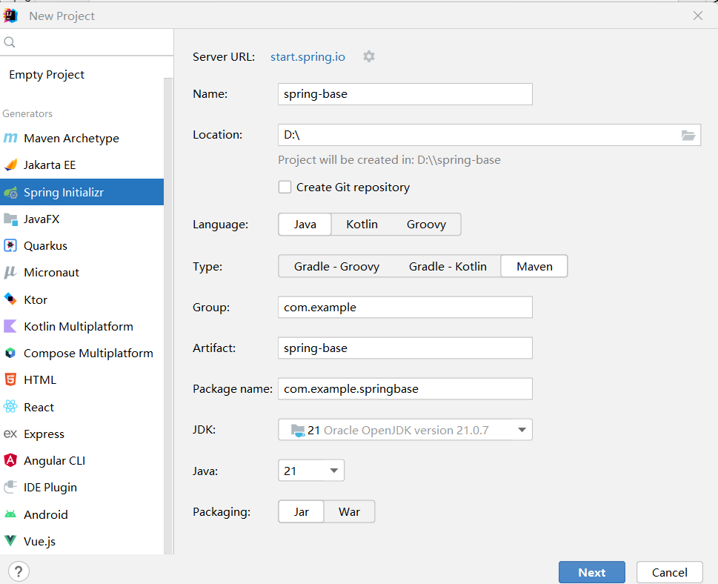The width and height of the screenshot is (718, 584).
Task: Click the Micronaut mu icon
Action: 10,273
